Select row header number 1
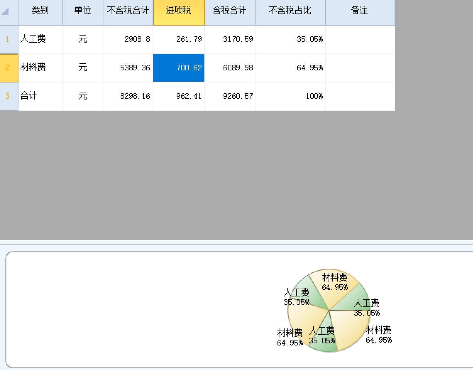 (x=9, y=39)
